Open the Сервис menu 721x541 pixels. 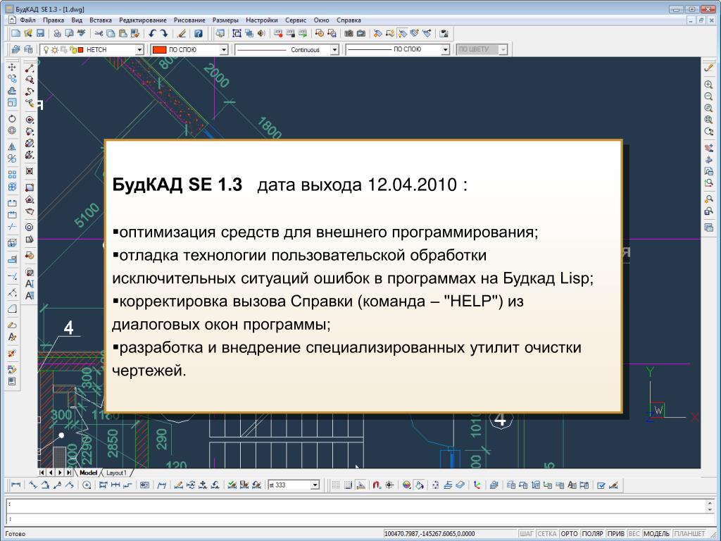[296, 20]
